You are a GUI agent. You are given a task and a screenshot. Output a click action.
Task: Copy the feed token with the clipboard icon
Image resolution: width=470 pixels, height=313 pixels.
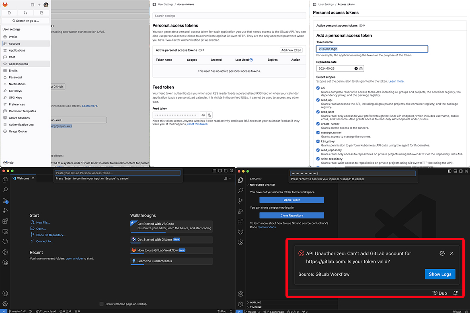click(209, 115)
